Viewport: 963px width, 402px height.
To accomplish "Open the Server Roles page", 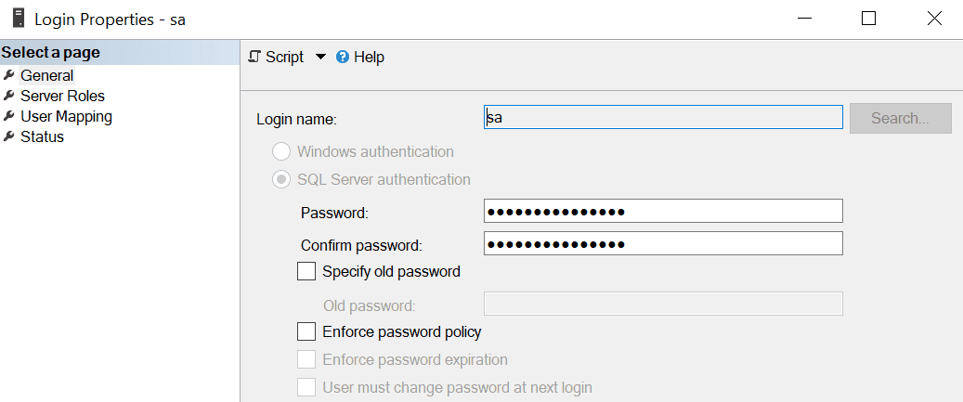I will coord(62,96).
